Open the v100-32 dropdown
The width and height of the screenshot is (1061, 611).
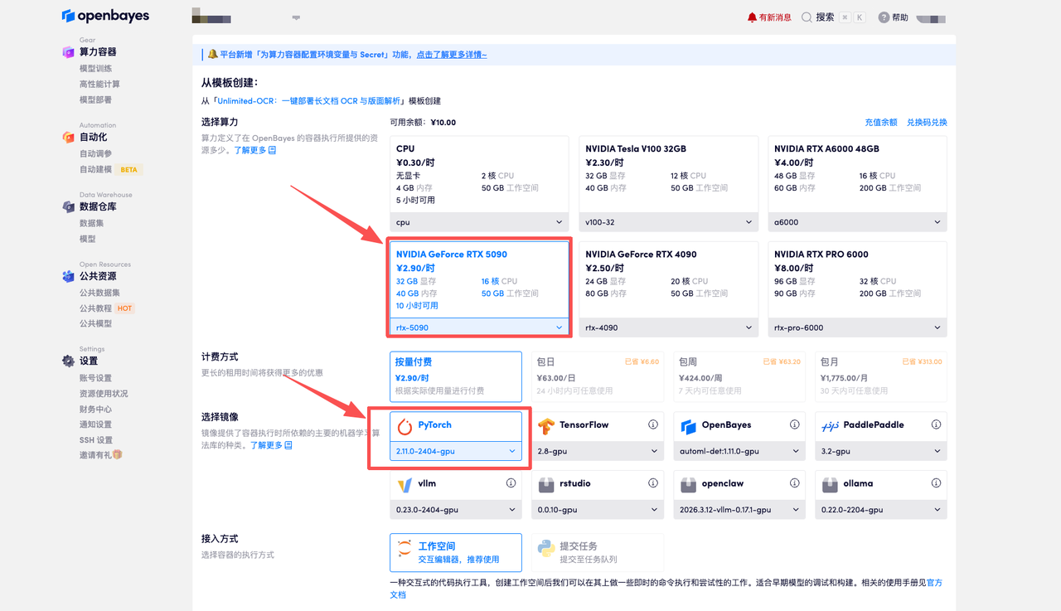(668, 222)
